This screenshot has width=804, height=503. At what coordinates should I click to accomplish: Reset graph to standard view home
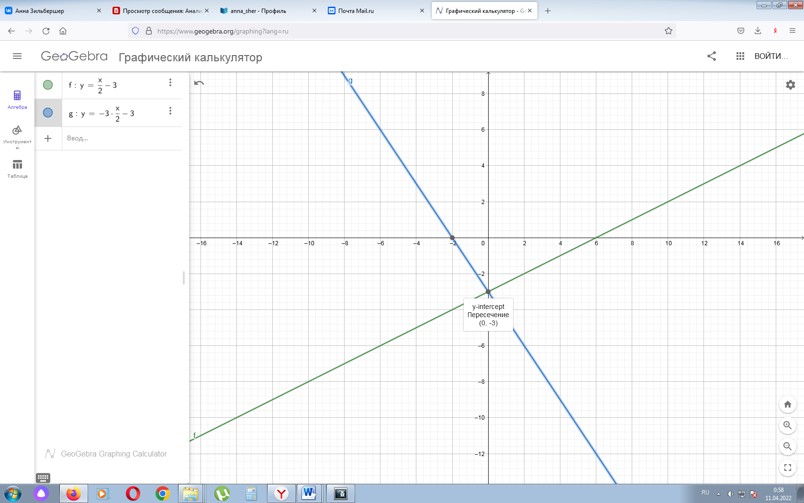(x=788, y=404)
